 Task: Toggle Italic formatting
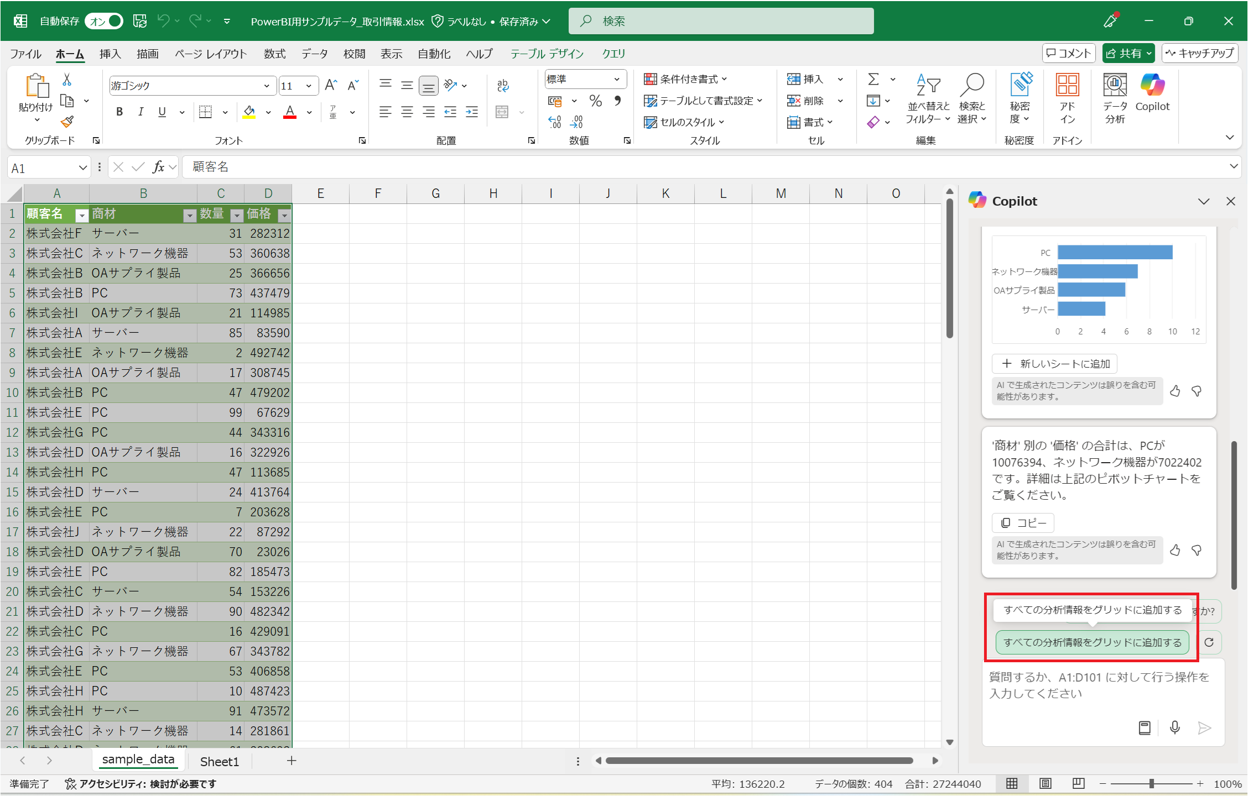point(140,112)
